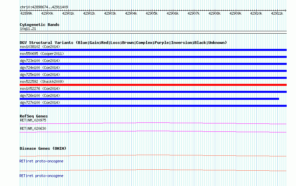Click the dgv726n100 (Coe2014) label
This screenshot has height=186, width=296.
tap(40, 95)
